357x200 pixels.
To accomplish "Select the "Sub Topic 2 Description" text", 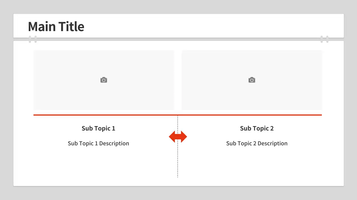I will 257,143.
